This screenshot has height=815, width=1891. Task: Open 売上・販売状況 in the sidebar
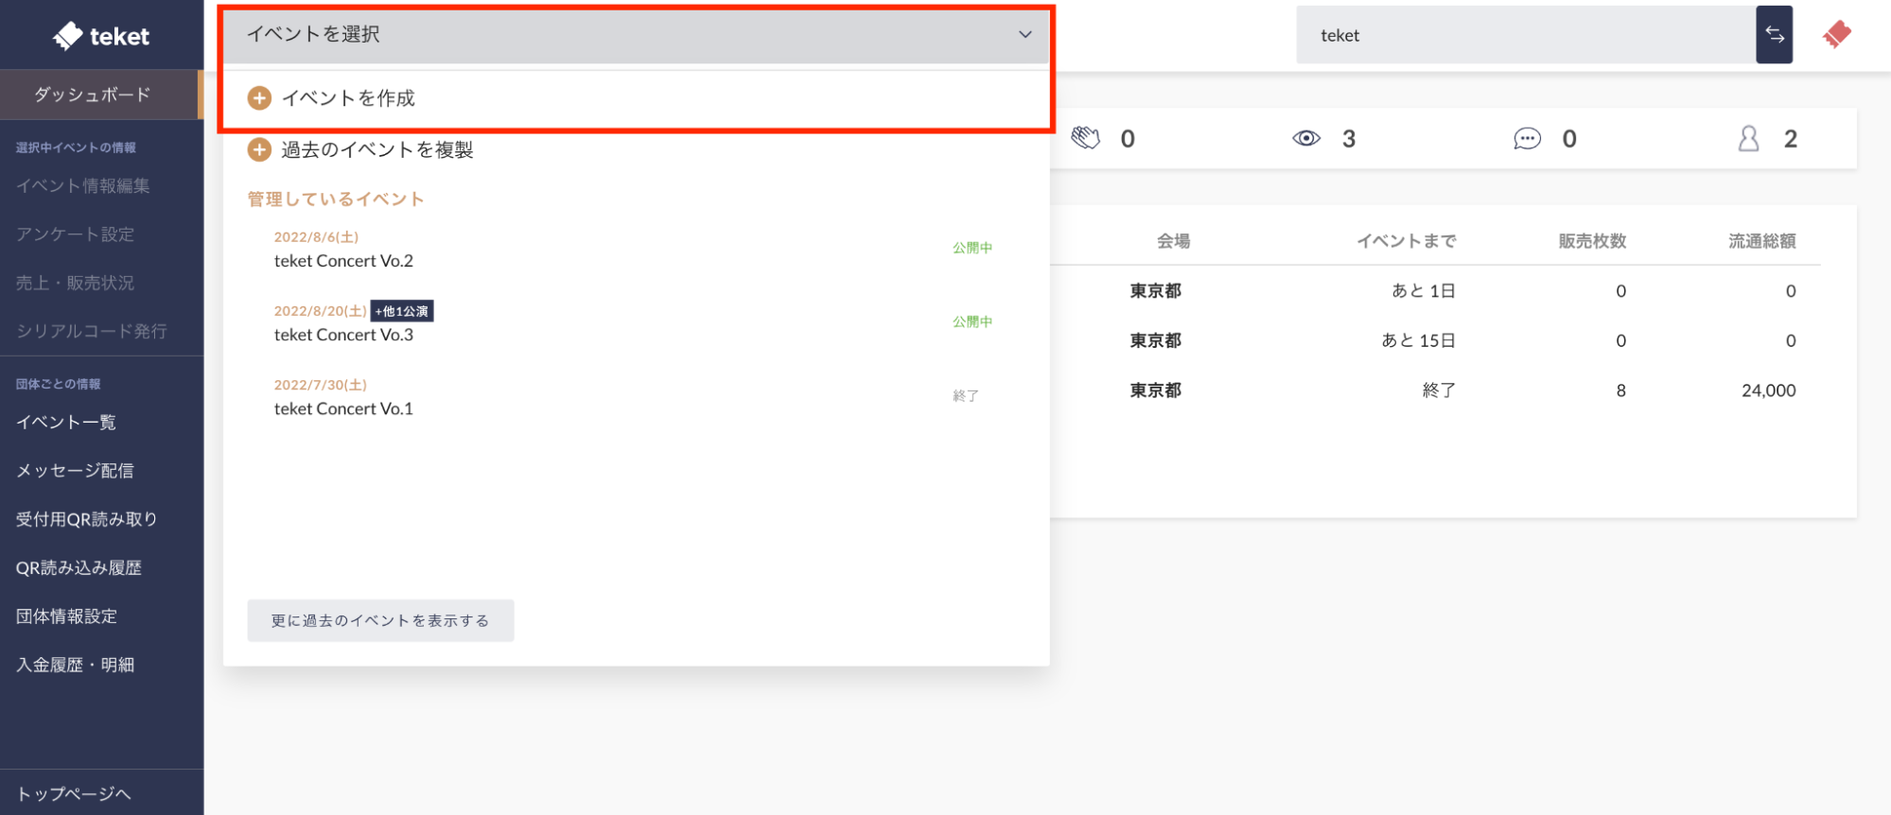(75, 283)
